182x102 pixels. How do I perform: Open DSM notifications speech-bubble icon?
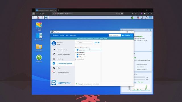[x=138, y=18]
